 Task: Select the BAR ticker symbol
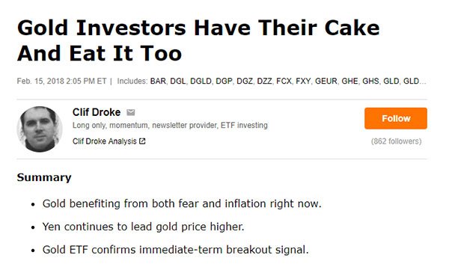(158, 82)
